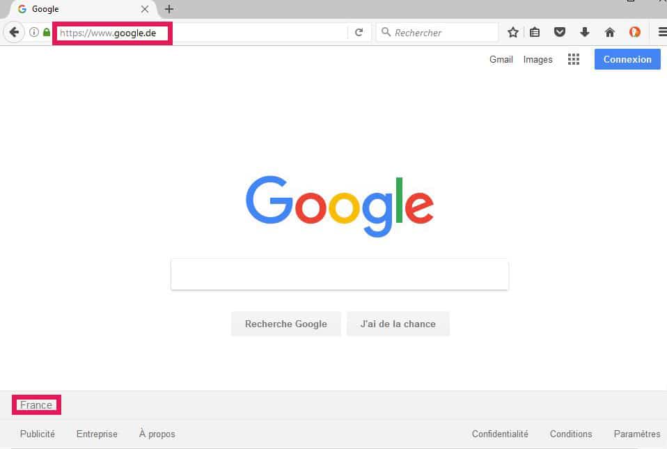Reload the page with the refresh icon
Screen dimensions: 667x449
tap(359, 32)
